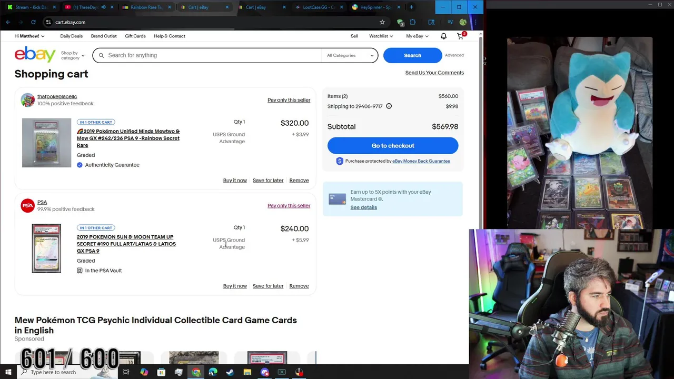Pay only thatpokeplacellc seller
674x379 pixels.
pos(289,100)
